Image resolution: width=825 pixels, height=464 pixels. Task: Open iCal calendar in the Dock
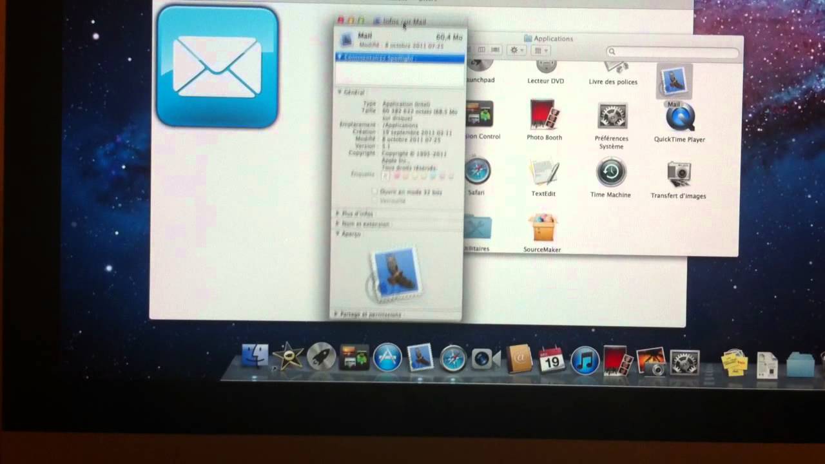[552, 360]
